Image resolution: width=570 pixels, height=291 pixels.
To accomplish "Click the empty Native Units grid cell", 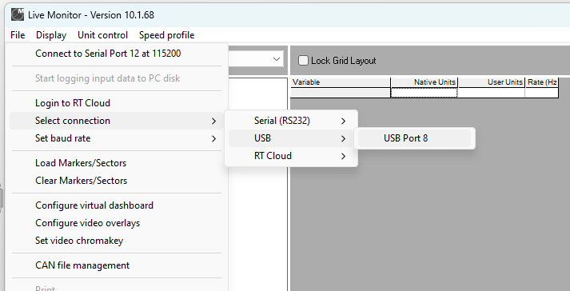I will (424, 93).
